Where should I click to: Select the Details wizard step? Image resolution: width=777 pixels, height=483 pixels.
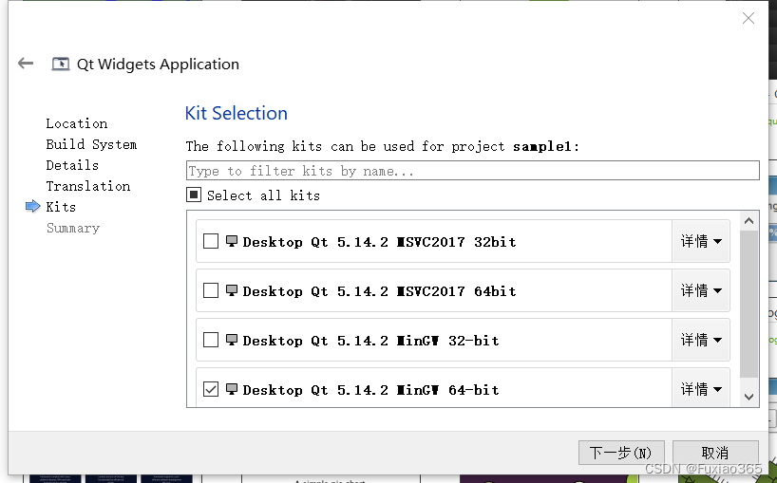pos(72,165)
